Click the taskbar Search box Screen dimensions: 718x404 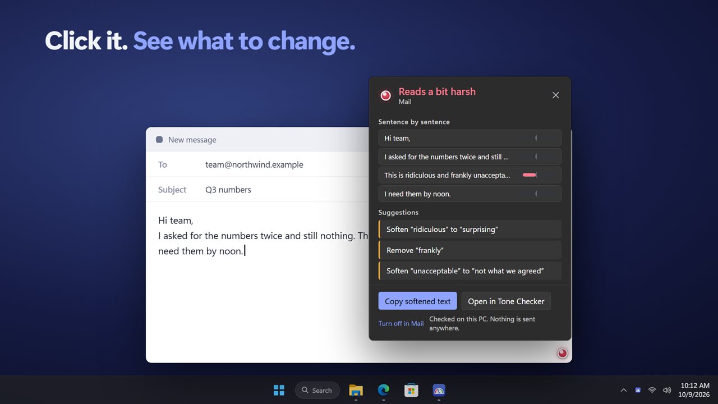pyautogui.click(x=317, y=390)
